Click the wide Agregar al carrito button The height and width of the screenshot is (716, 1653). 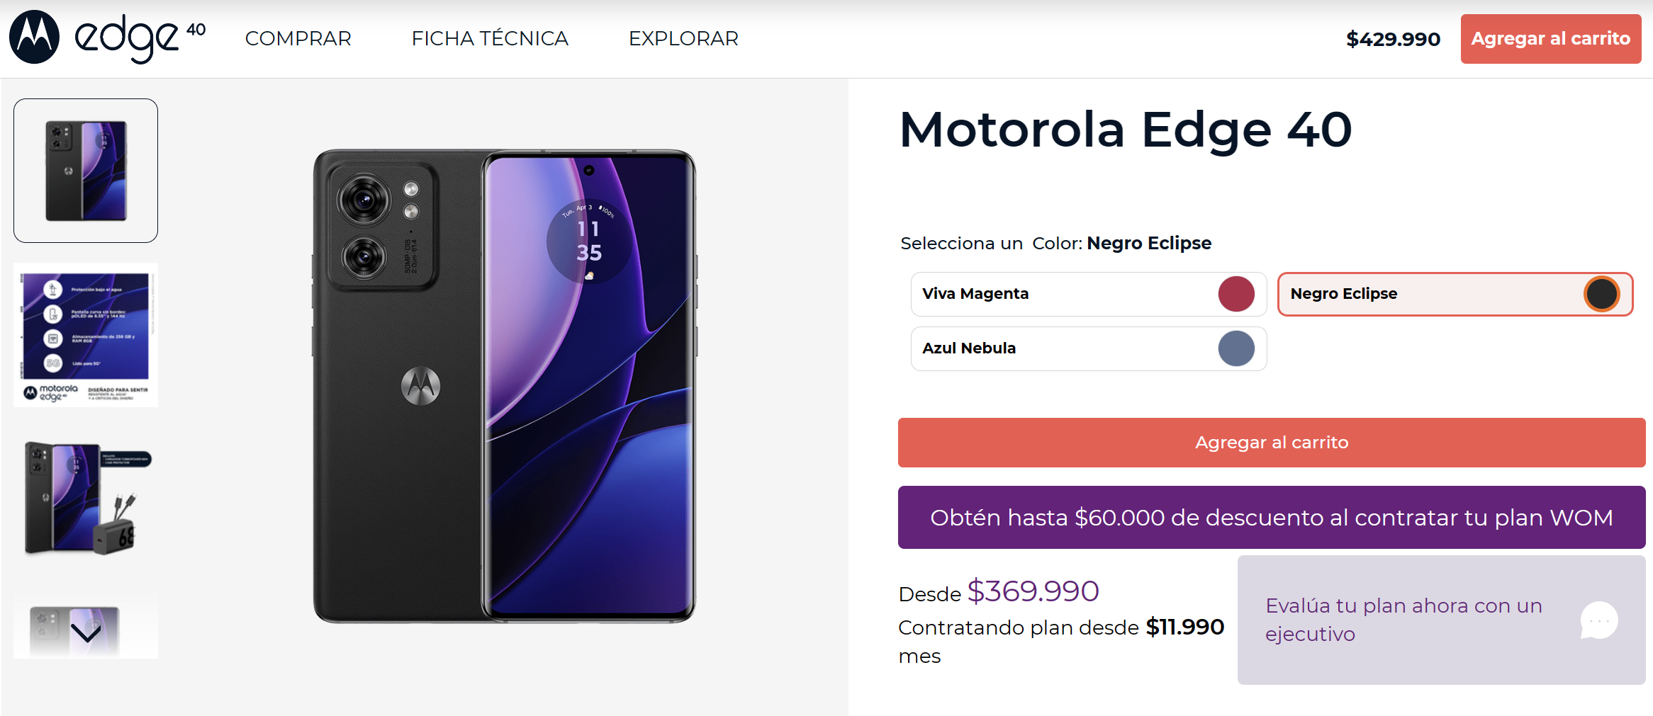tap(1271, 443)
